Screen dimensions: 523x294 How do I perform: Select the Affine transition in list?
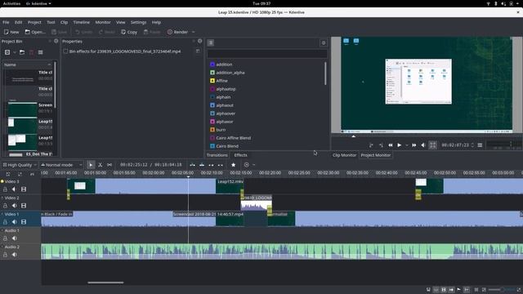click(221, 81)
